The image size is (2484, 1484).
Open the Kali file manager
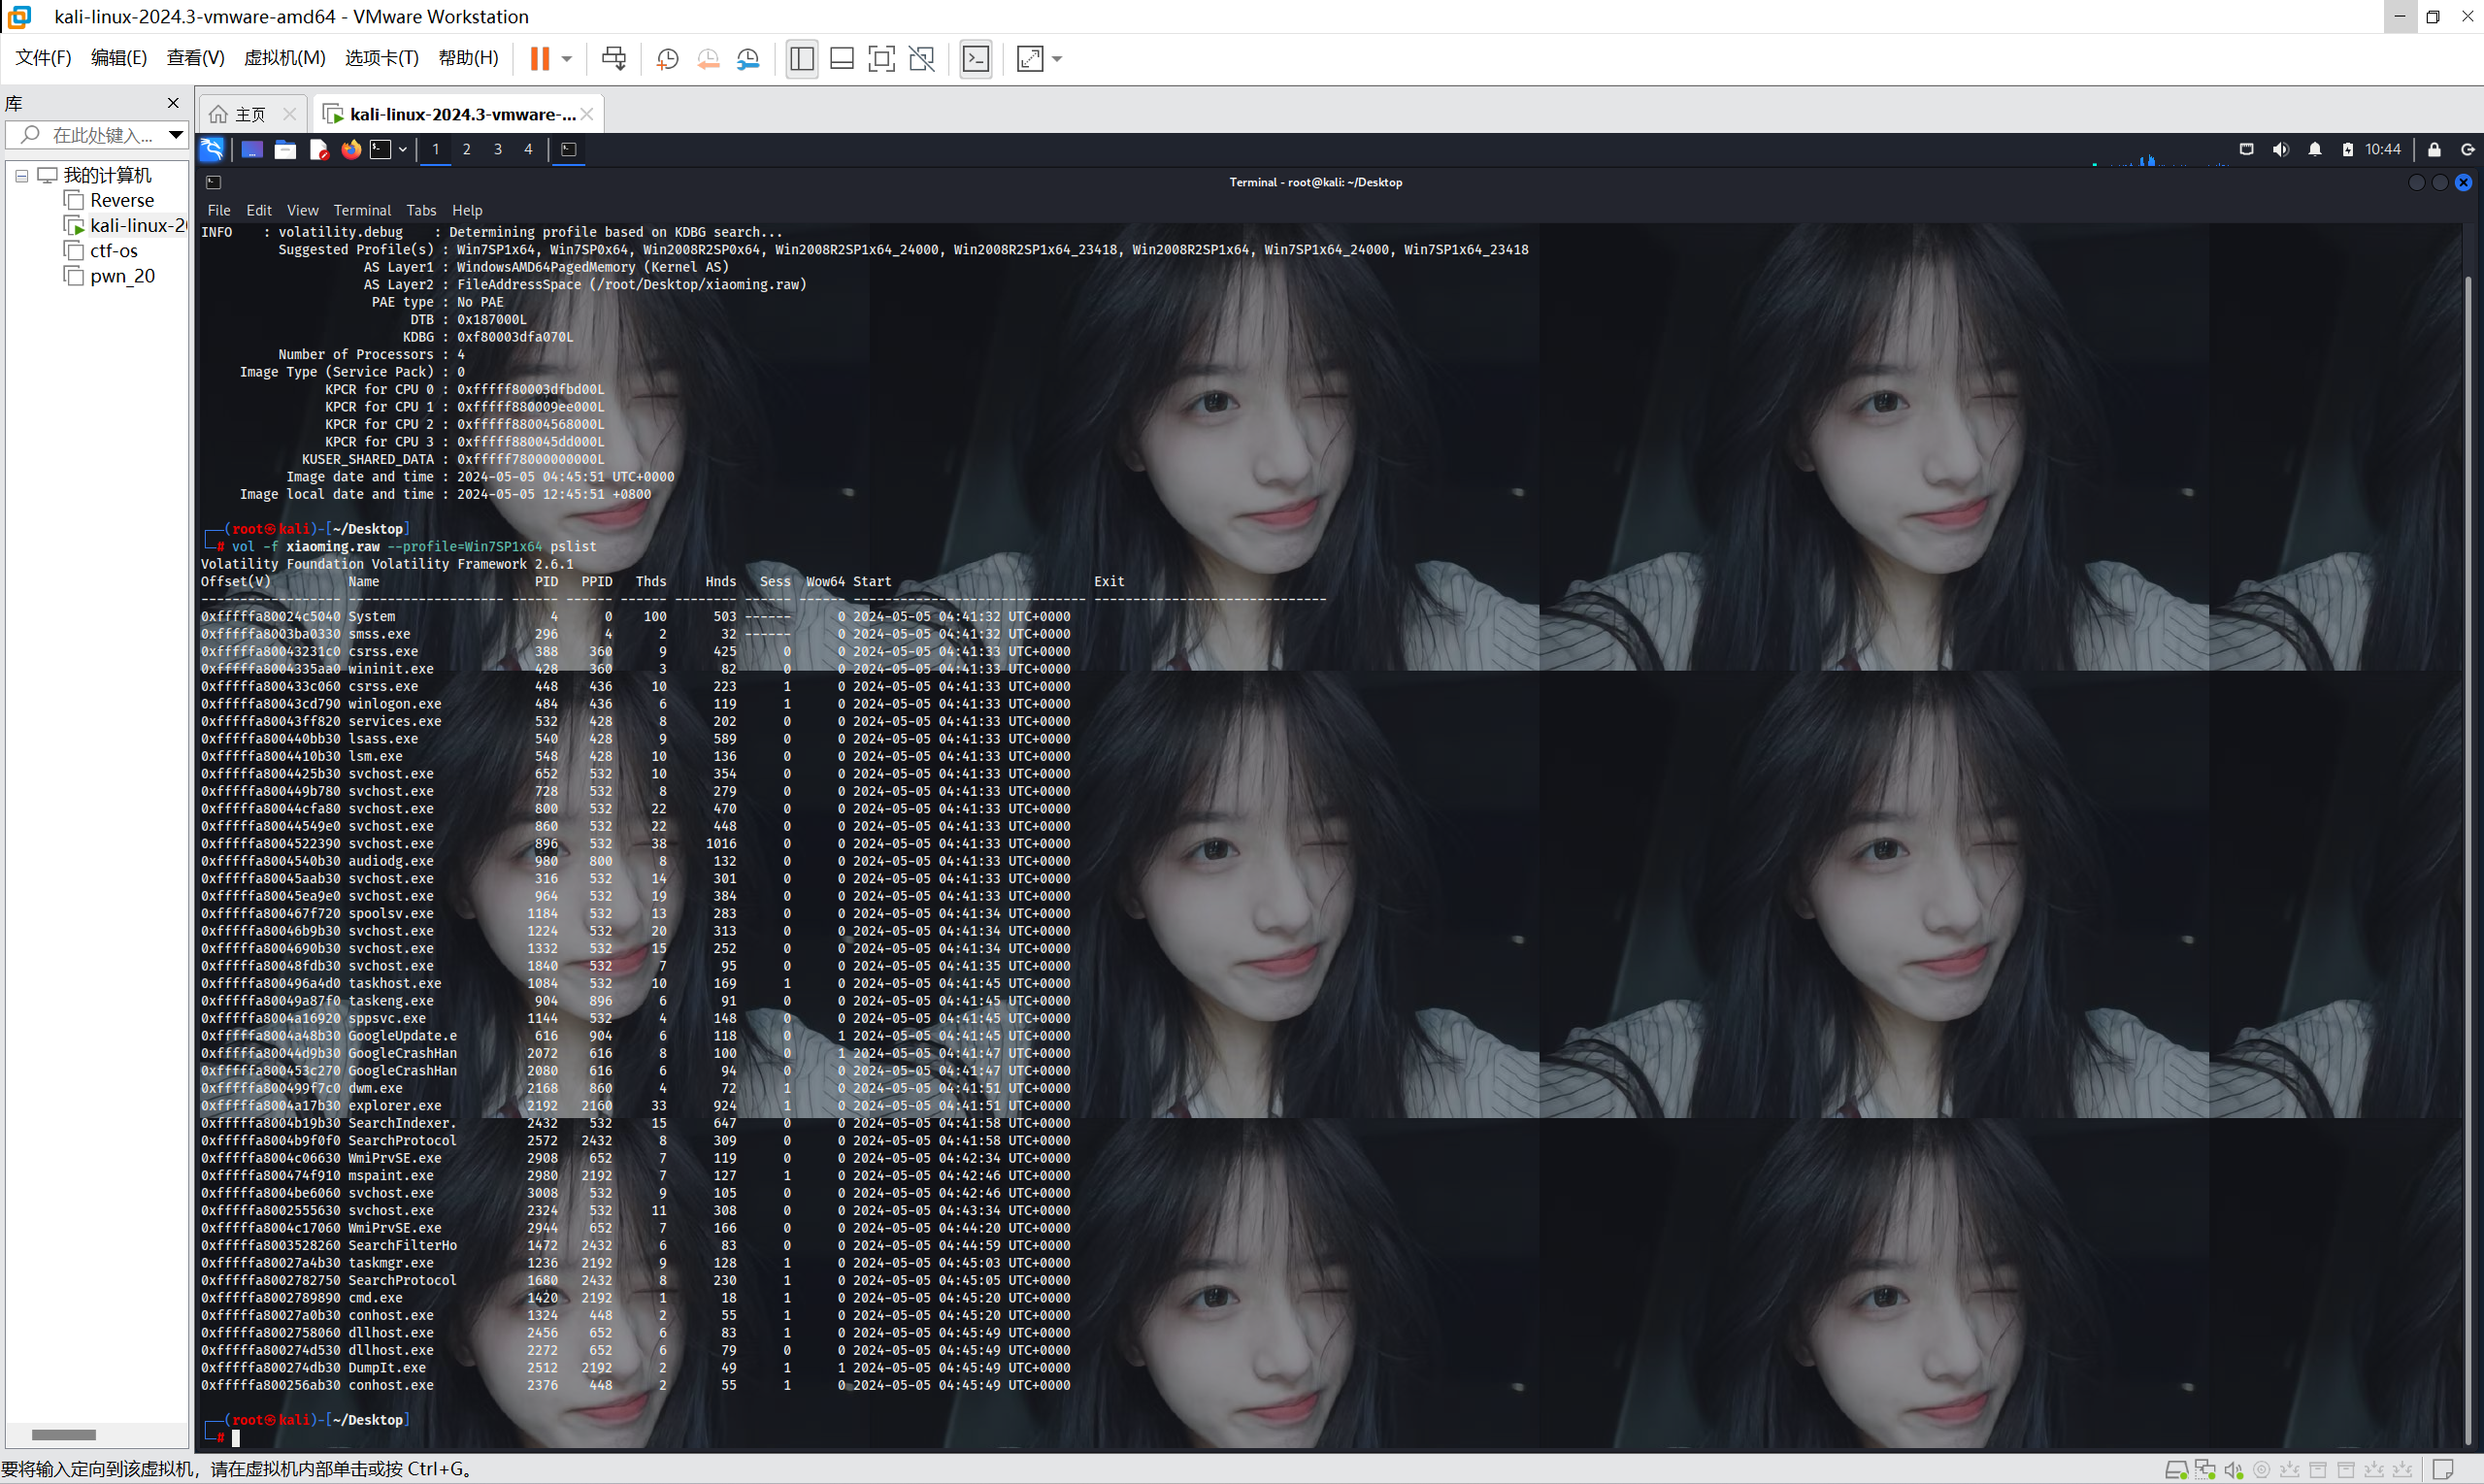pos(285,150)
